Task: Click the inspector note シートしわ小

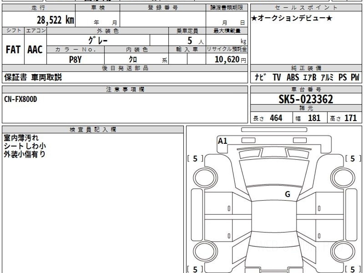Action: tap(25, 146)
